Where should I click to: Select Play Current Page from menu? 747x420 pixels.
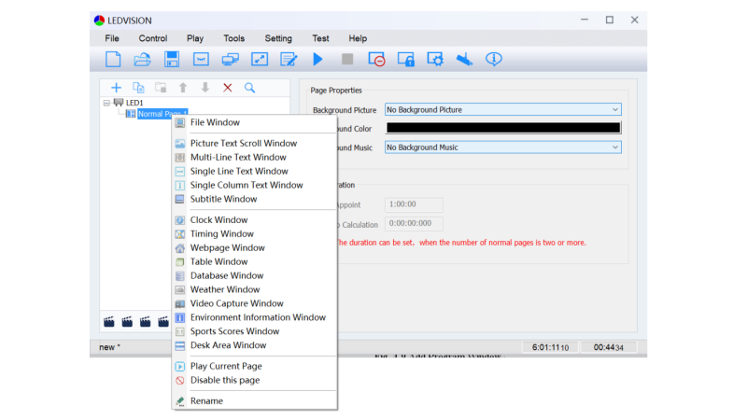click(254, 366)
